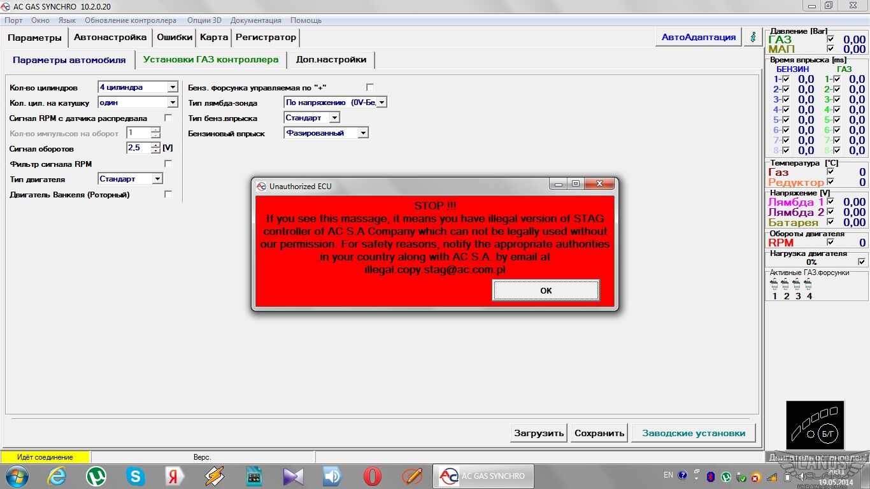870x489 pixels.
Task: Toggle Двигатель Ванкеля (Роторный) checkbox
Action: pyautogui.click(x=168, y=194)
